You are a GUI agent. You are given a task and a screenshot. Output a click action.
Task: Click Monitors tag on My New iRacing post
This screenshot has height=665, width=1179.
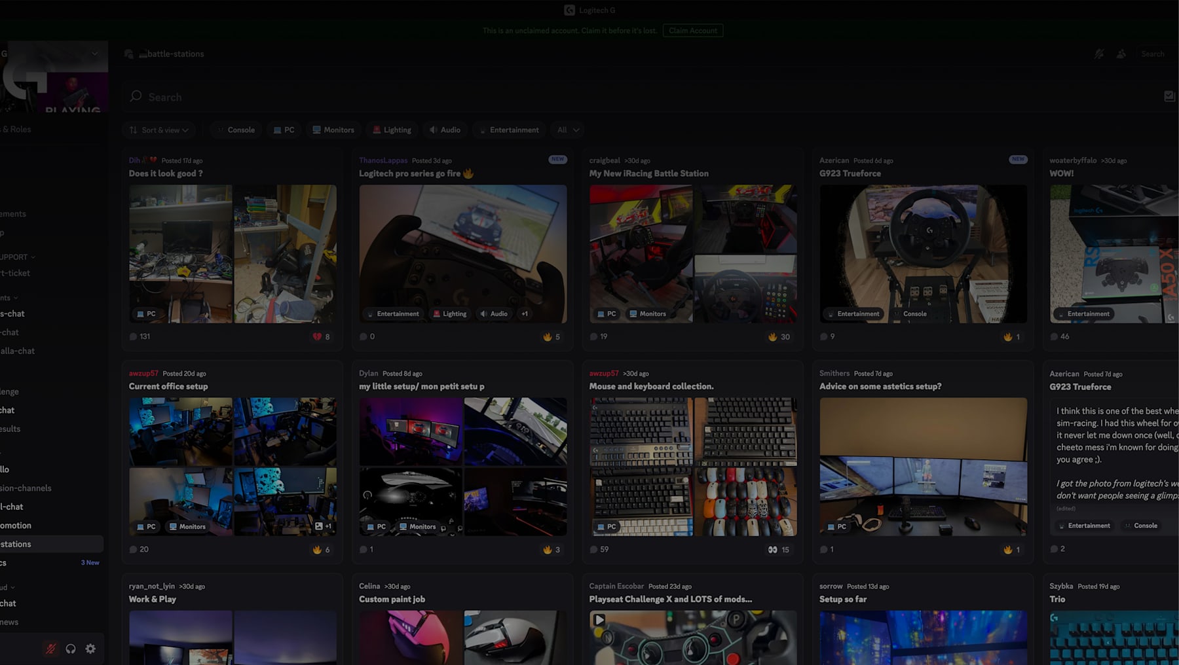[x=647, y=314]
